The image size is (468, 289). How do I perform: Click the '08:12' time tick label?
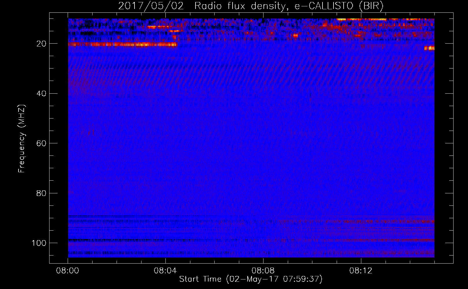tap(361, 271)
